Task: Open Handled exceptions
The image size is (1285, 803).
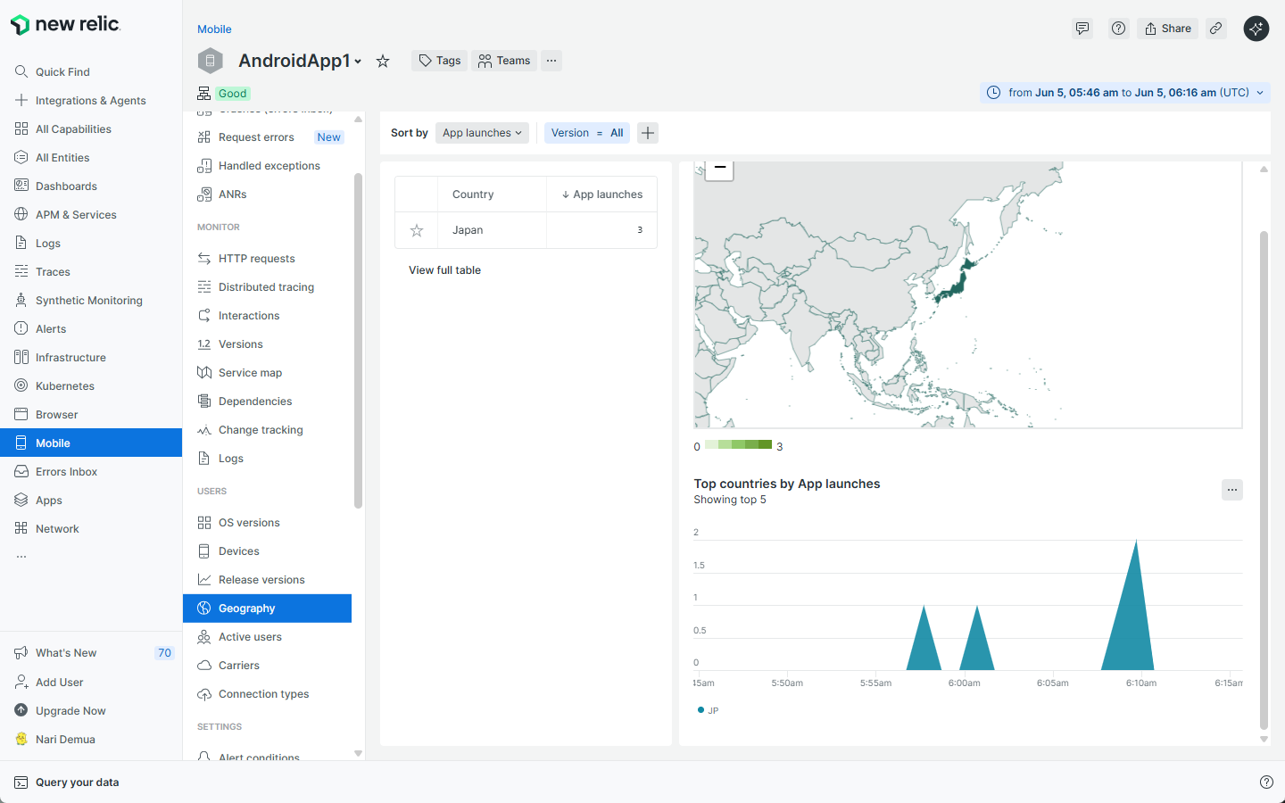Action: coord(268,166)
